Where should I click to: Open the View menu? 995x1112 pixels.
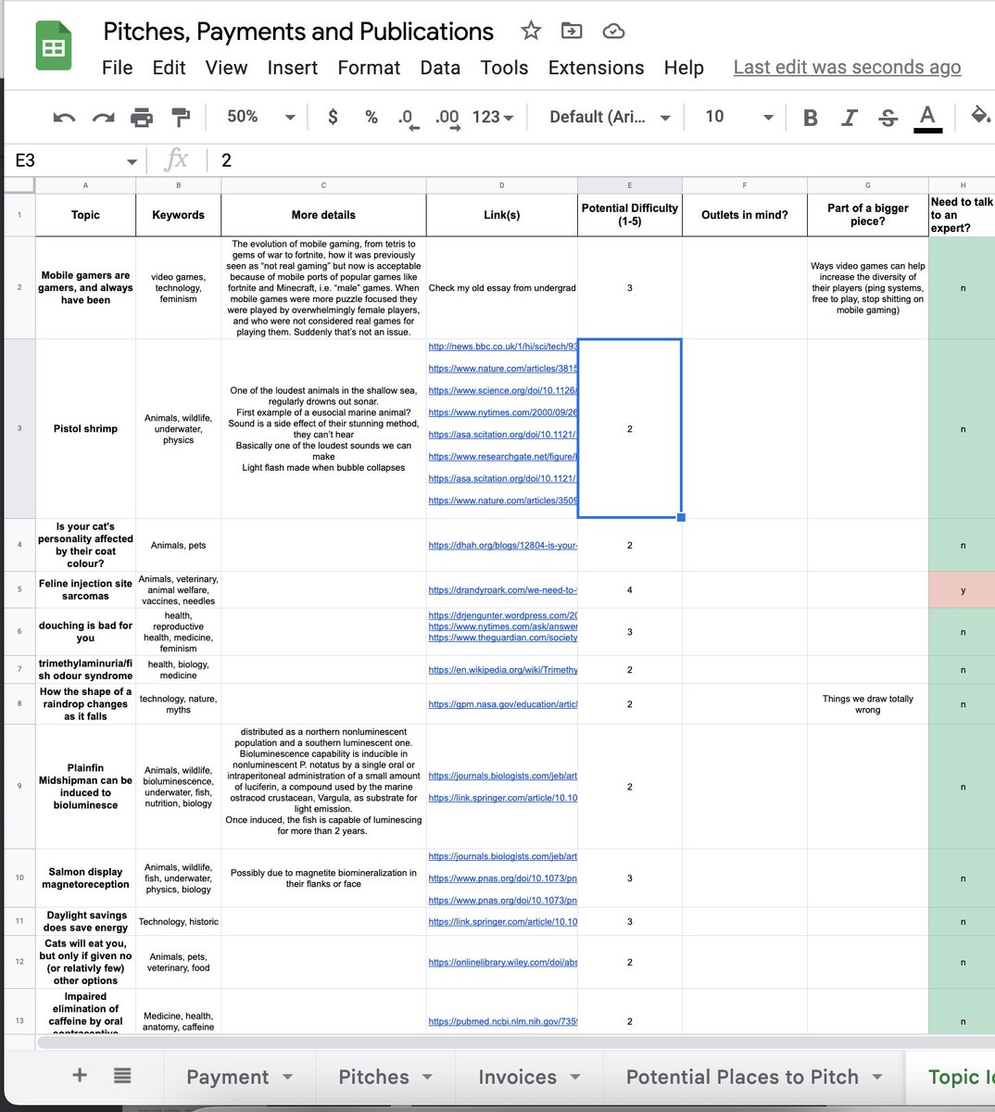pos(226,68)
